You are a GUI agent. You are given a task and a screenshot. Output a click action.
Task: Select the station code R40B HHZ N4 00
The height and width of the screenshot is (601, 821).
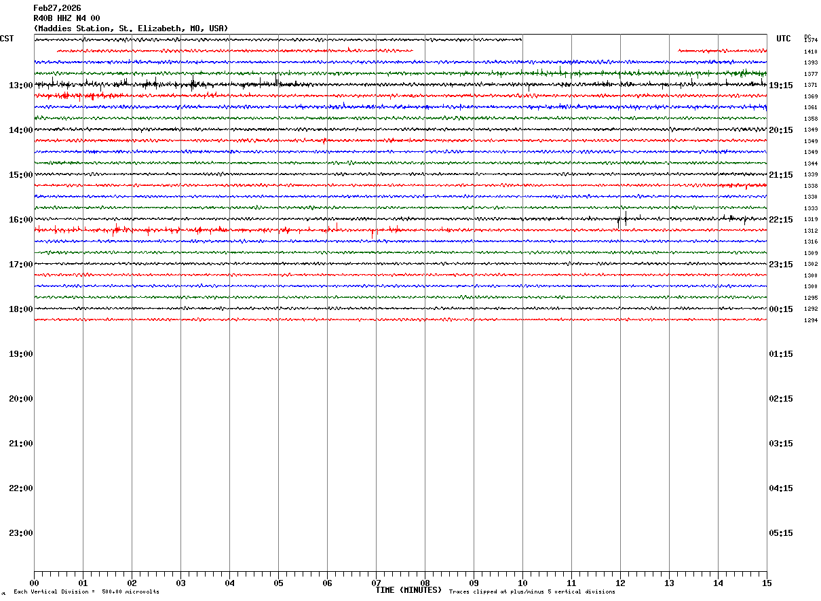coord(66,18)
